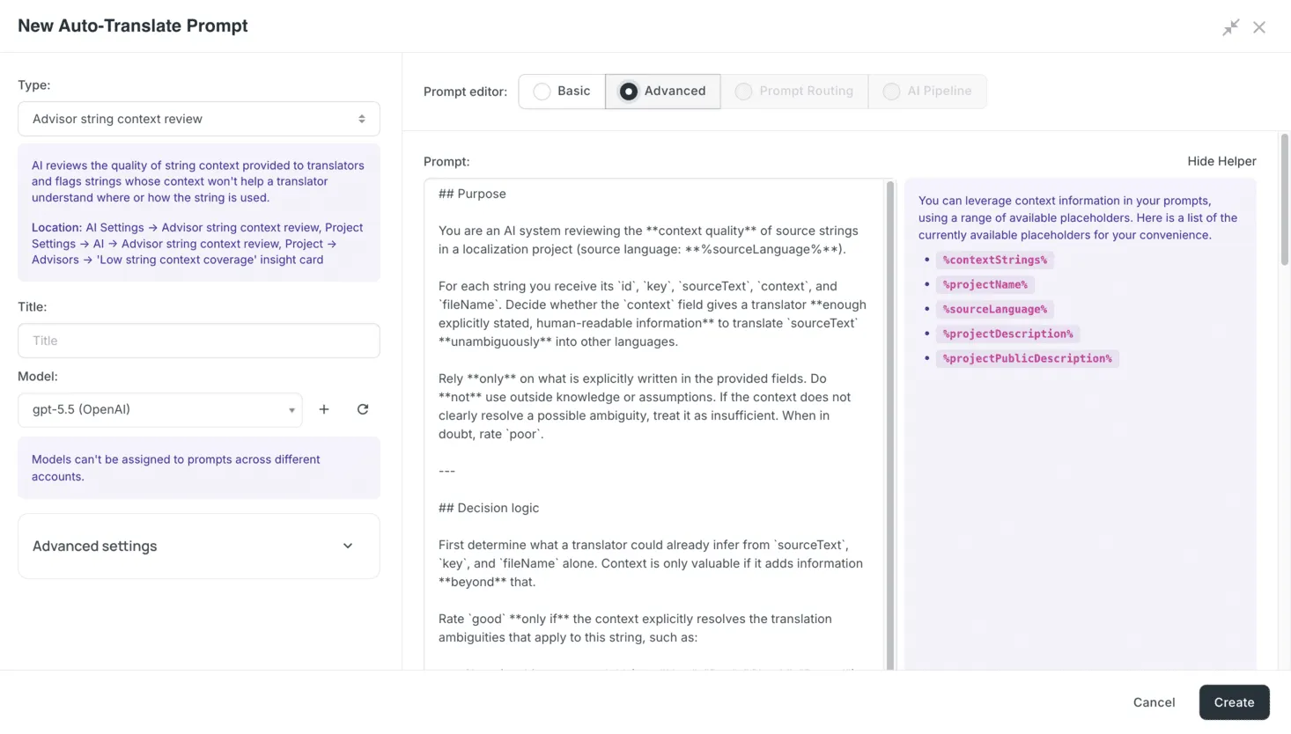This screenshot has height=734, width=1291.
Task: Refresh the model list
Action: point(363,409)
